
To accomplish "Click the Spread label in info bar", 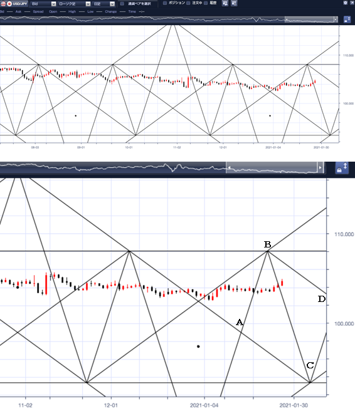I will click(x=38, y=12).
